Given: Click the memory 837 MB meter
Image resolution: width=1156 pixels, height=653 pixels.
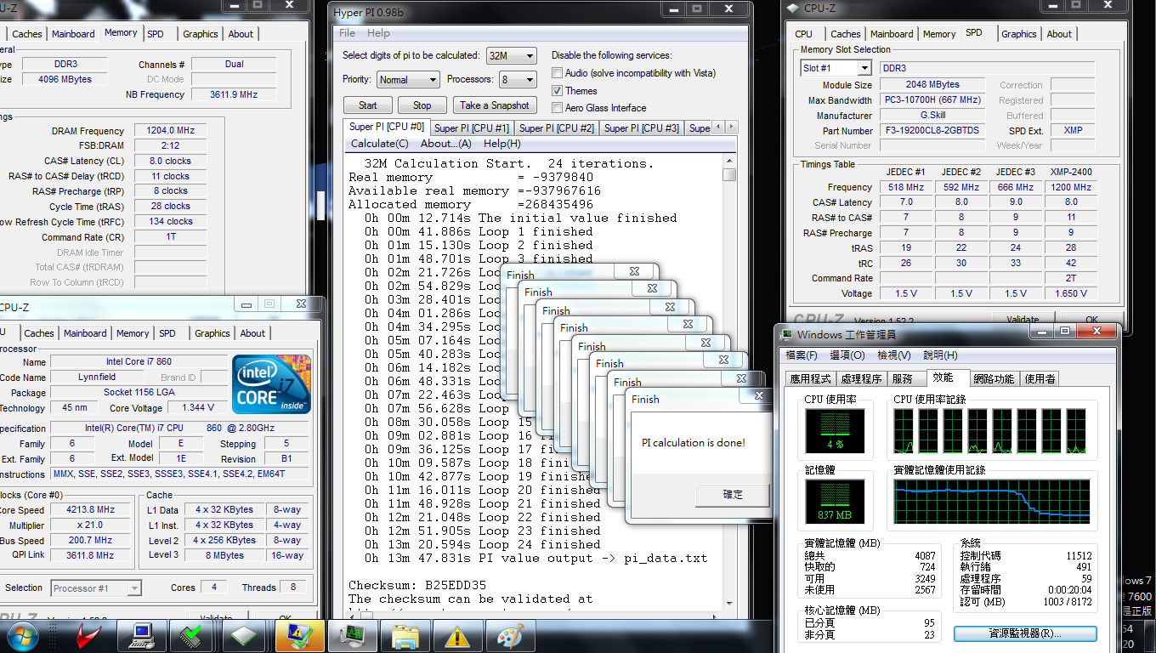Looking at the screenshot, I should pos(834,502).
